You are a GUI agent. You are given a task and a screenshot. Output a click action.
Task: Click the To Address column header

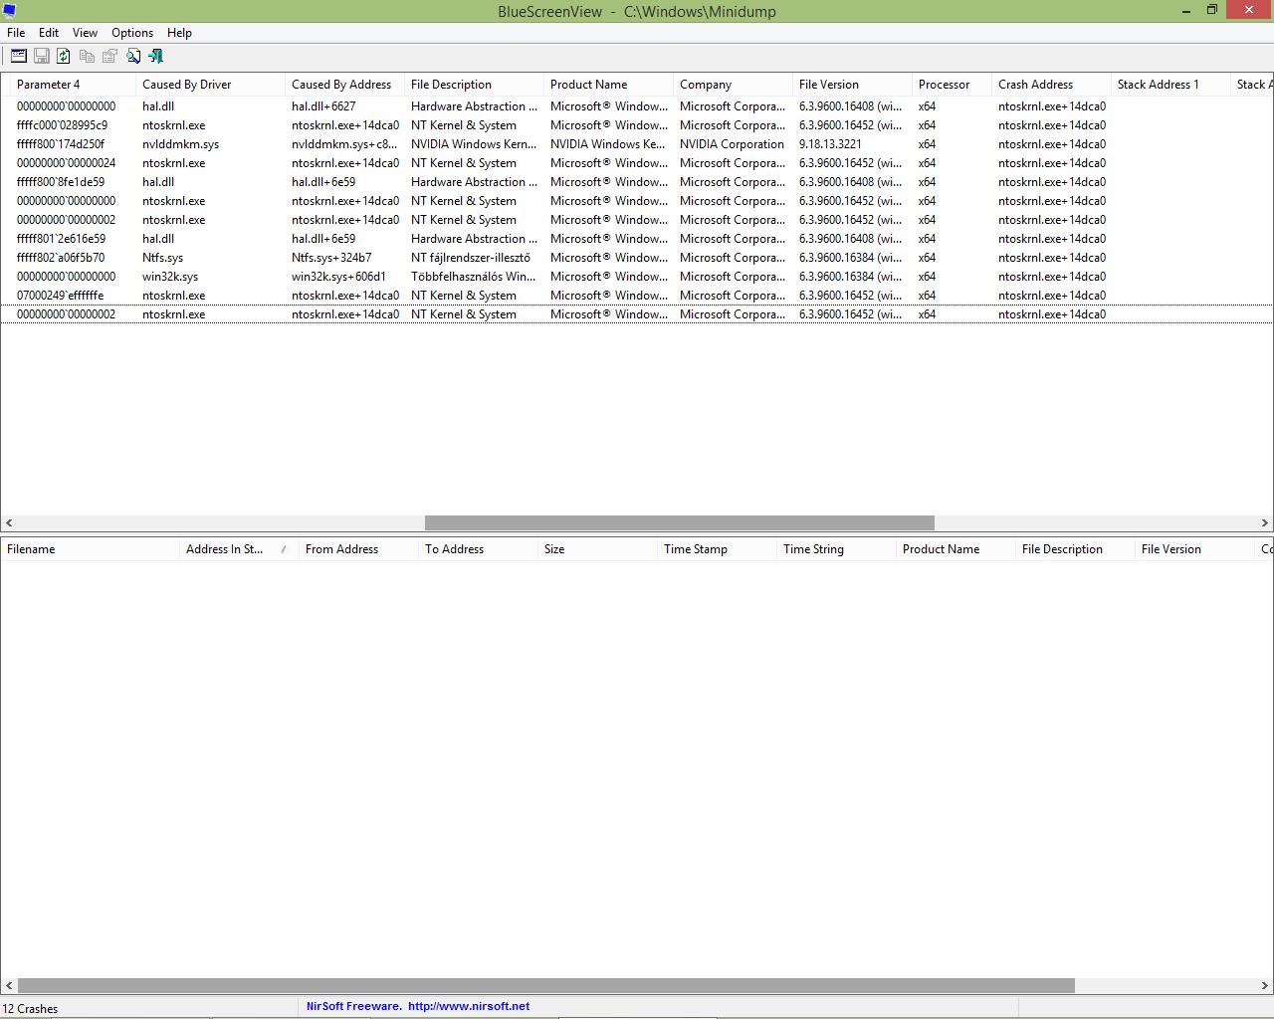[x=478, y=549]
